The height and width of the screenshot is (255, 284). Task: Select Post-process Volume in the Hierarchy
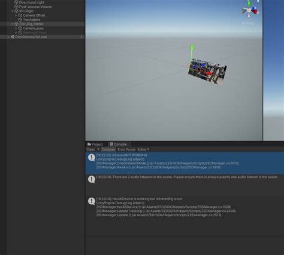[x=35, y=7]
